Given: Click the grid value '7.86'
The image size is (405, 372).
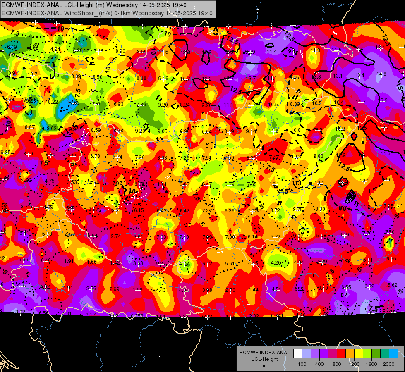Looking at the screenshot, I should coord(141,104).
